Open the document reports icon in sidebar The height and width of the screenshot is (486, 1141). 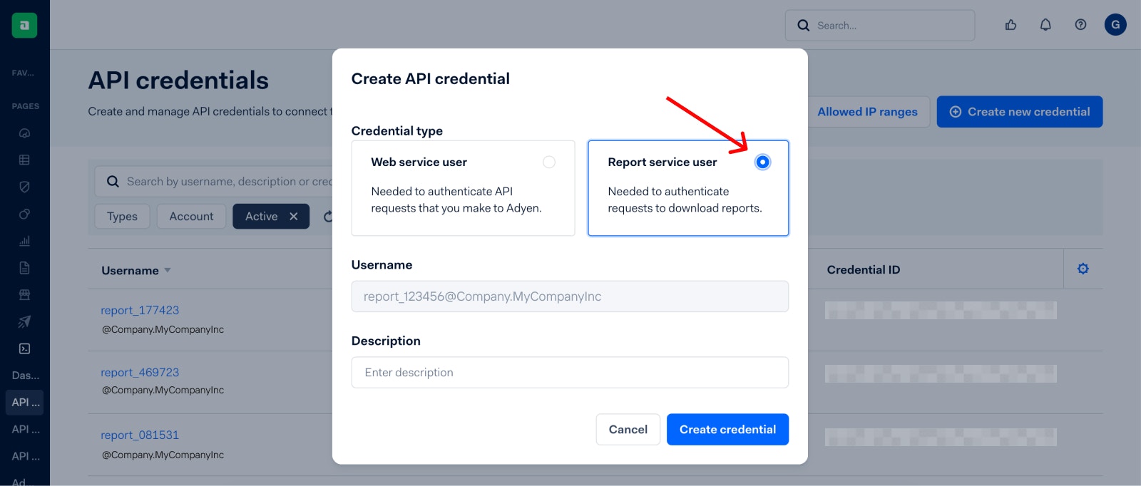click(x=24, y=268)
